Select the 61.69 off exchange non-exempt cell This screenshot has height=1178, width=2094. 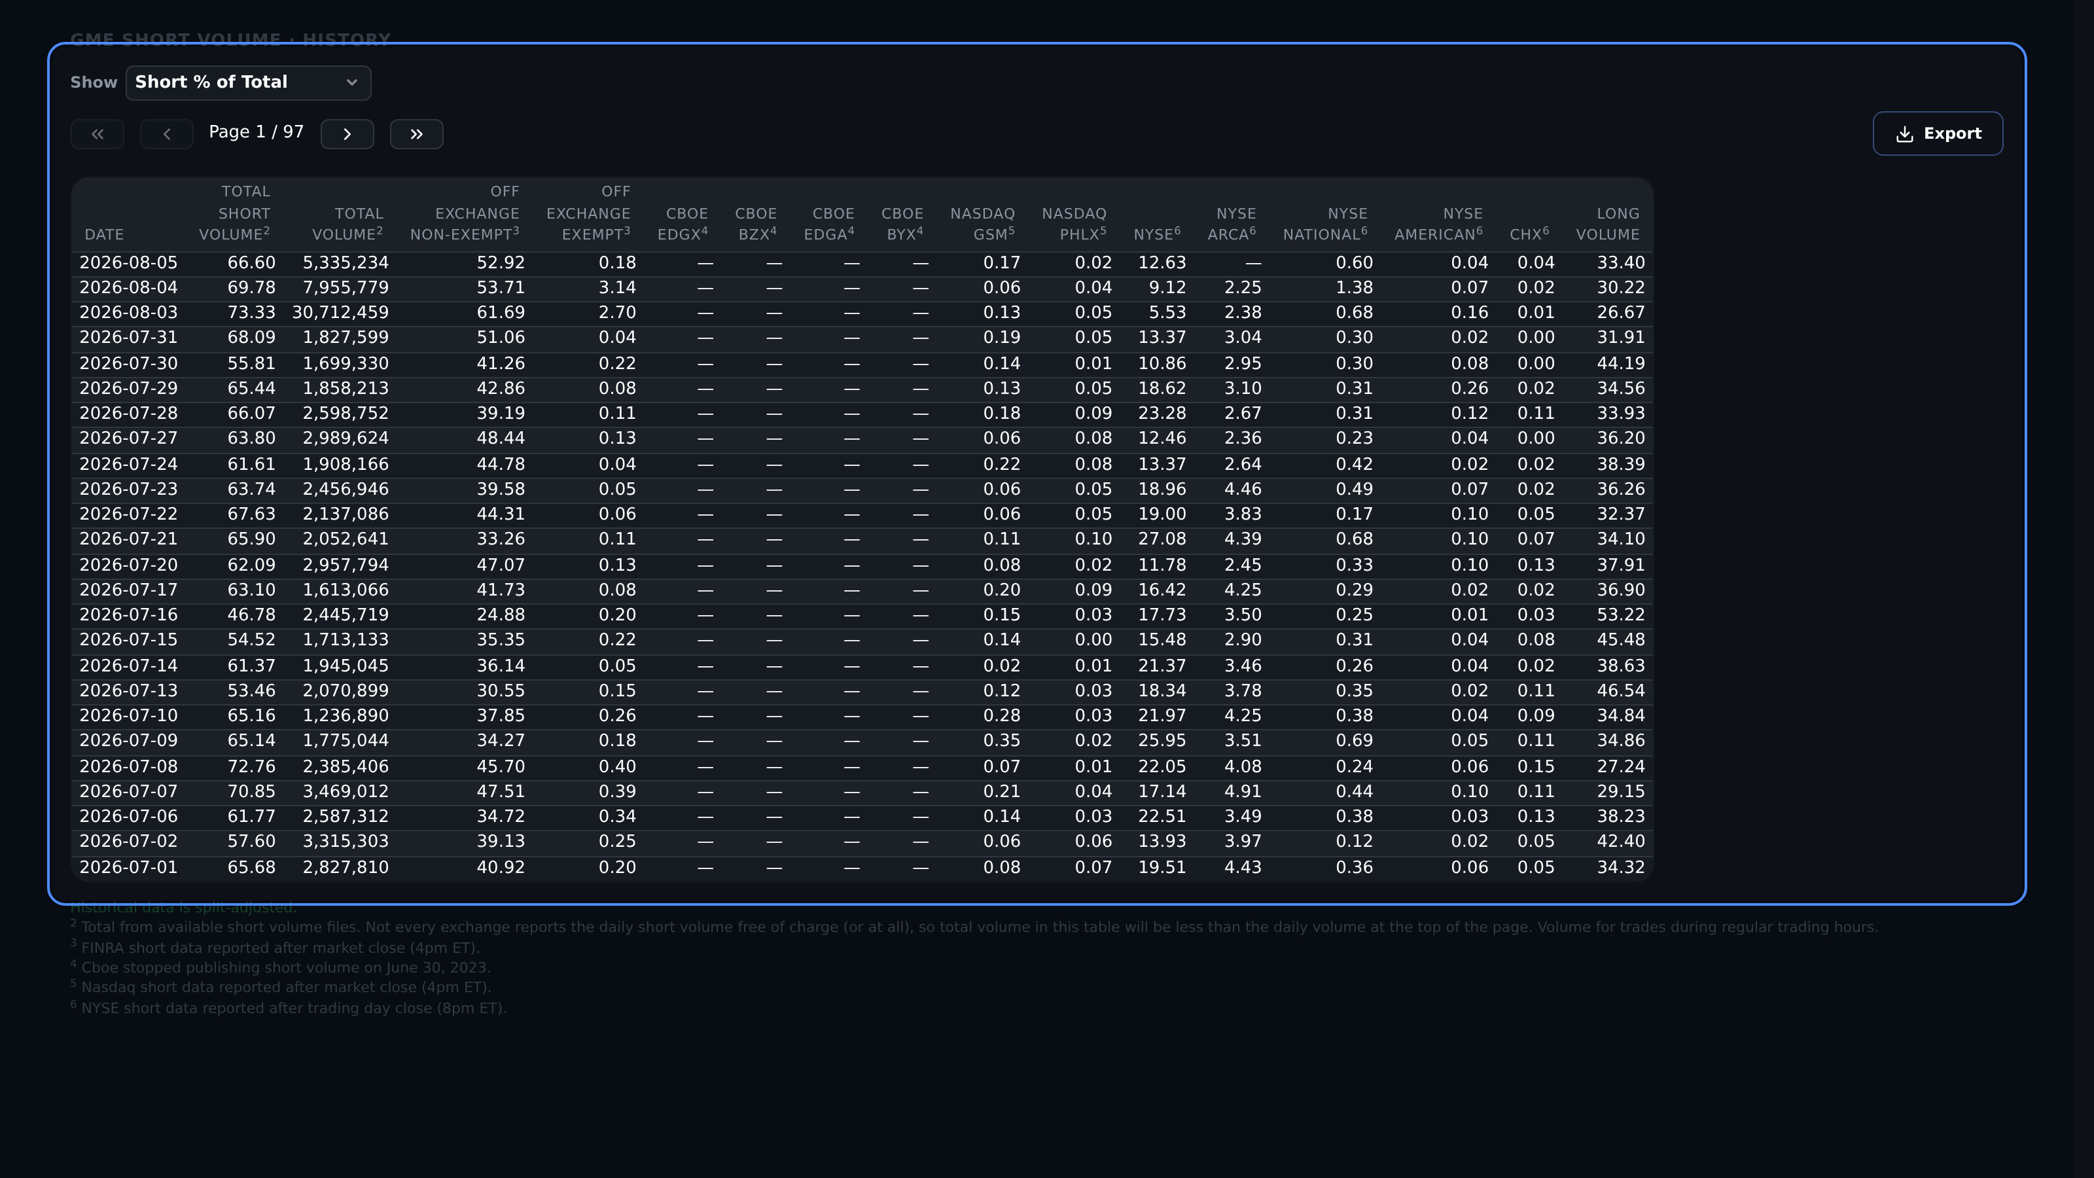point(501,313)
